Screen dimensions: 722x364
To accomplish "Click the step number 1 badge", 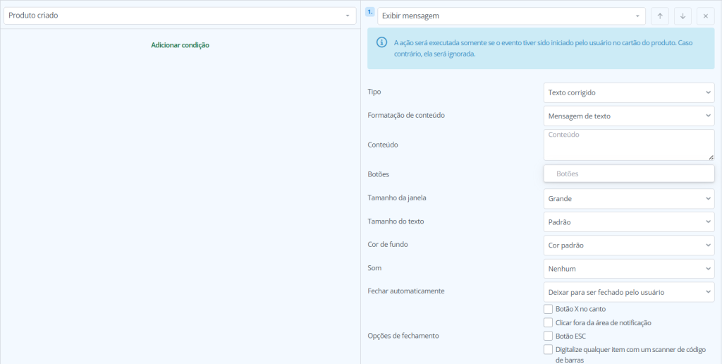I will click(x=370, y=12).
